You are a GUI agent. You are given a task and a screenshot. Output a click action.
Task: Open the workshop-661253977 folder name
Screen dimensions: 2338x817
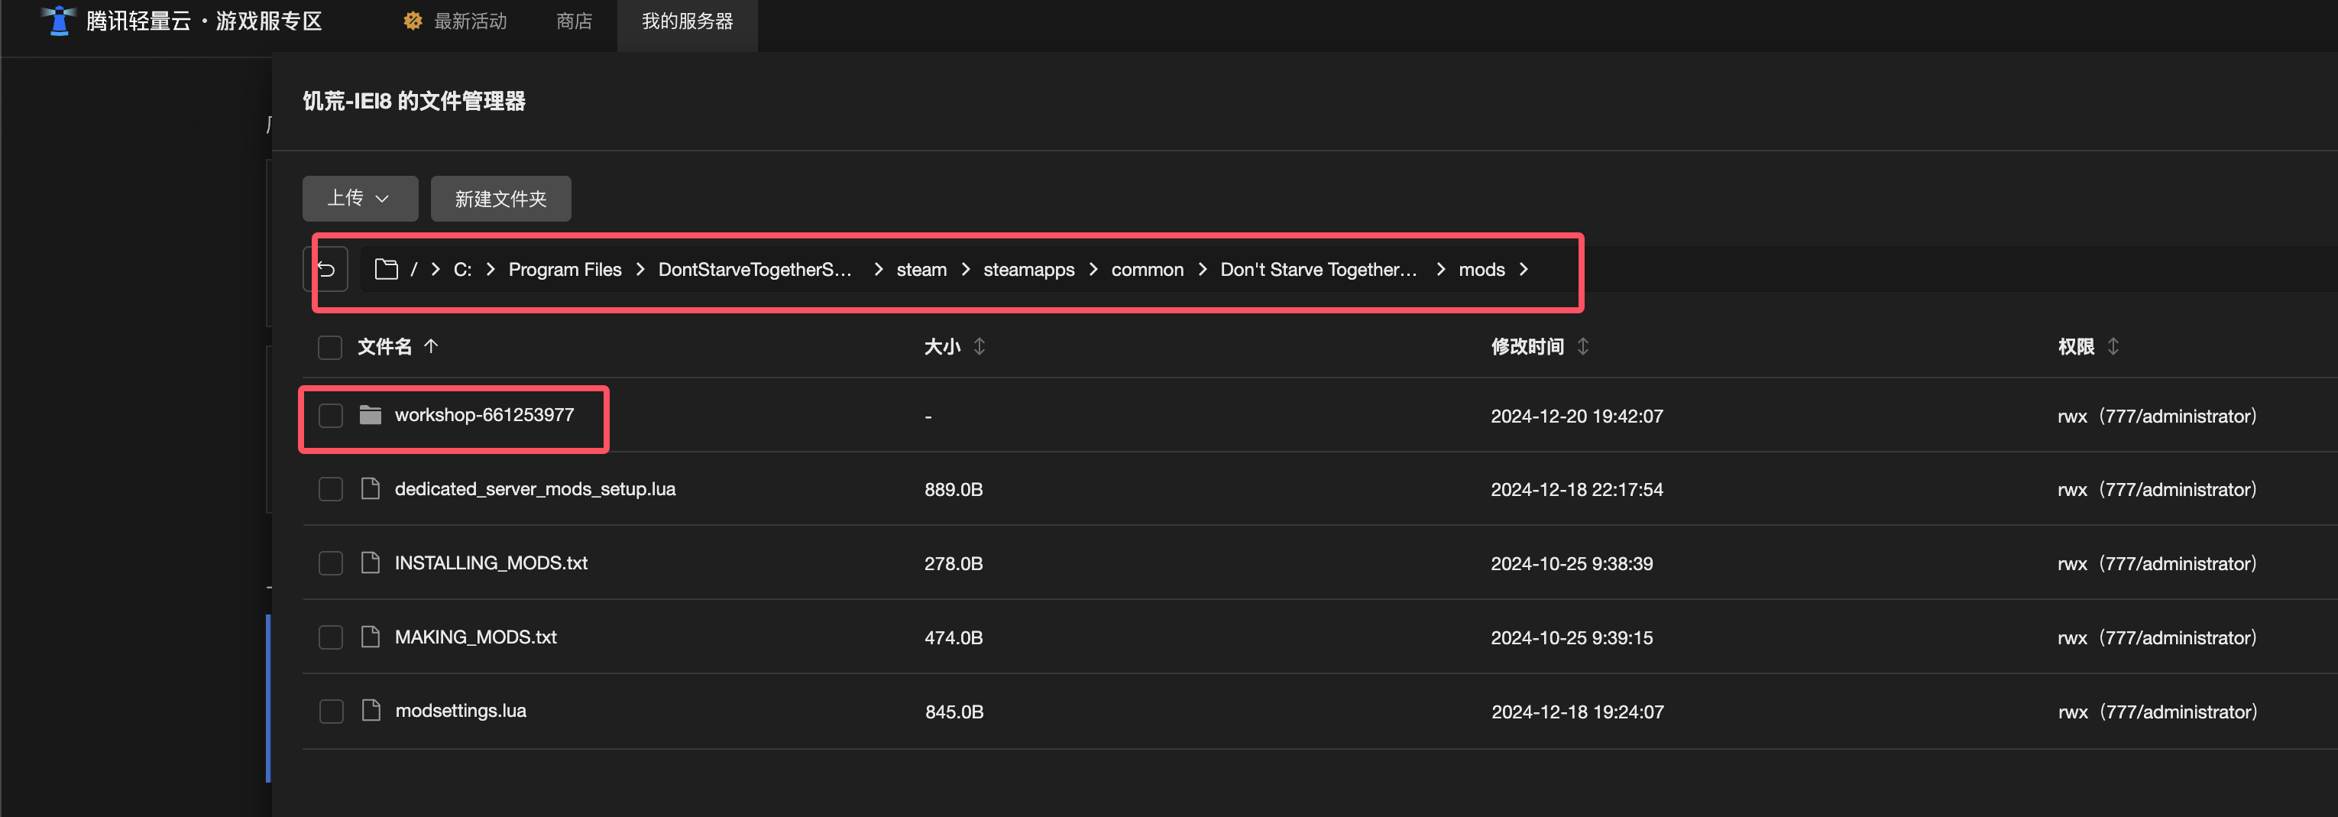click(484, 415)
